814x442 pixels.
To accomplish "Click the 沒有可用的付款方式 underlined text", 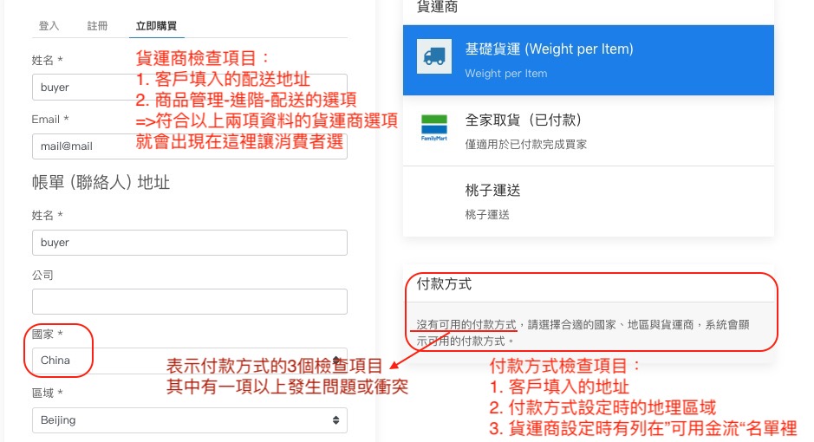I will (466, 325).
